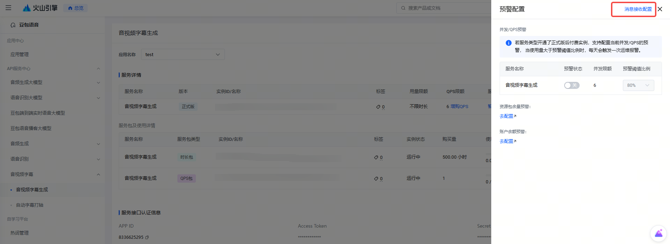
Task: Click the 火山引擎 logo
Action: coord(40,8)
